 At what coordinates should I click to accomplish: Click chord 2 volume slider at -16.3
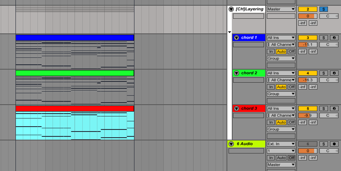(308, 80)
